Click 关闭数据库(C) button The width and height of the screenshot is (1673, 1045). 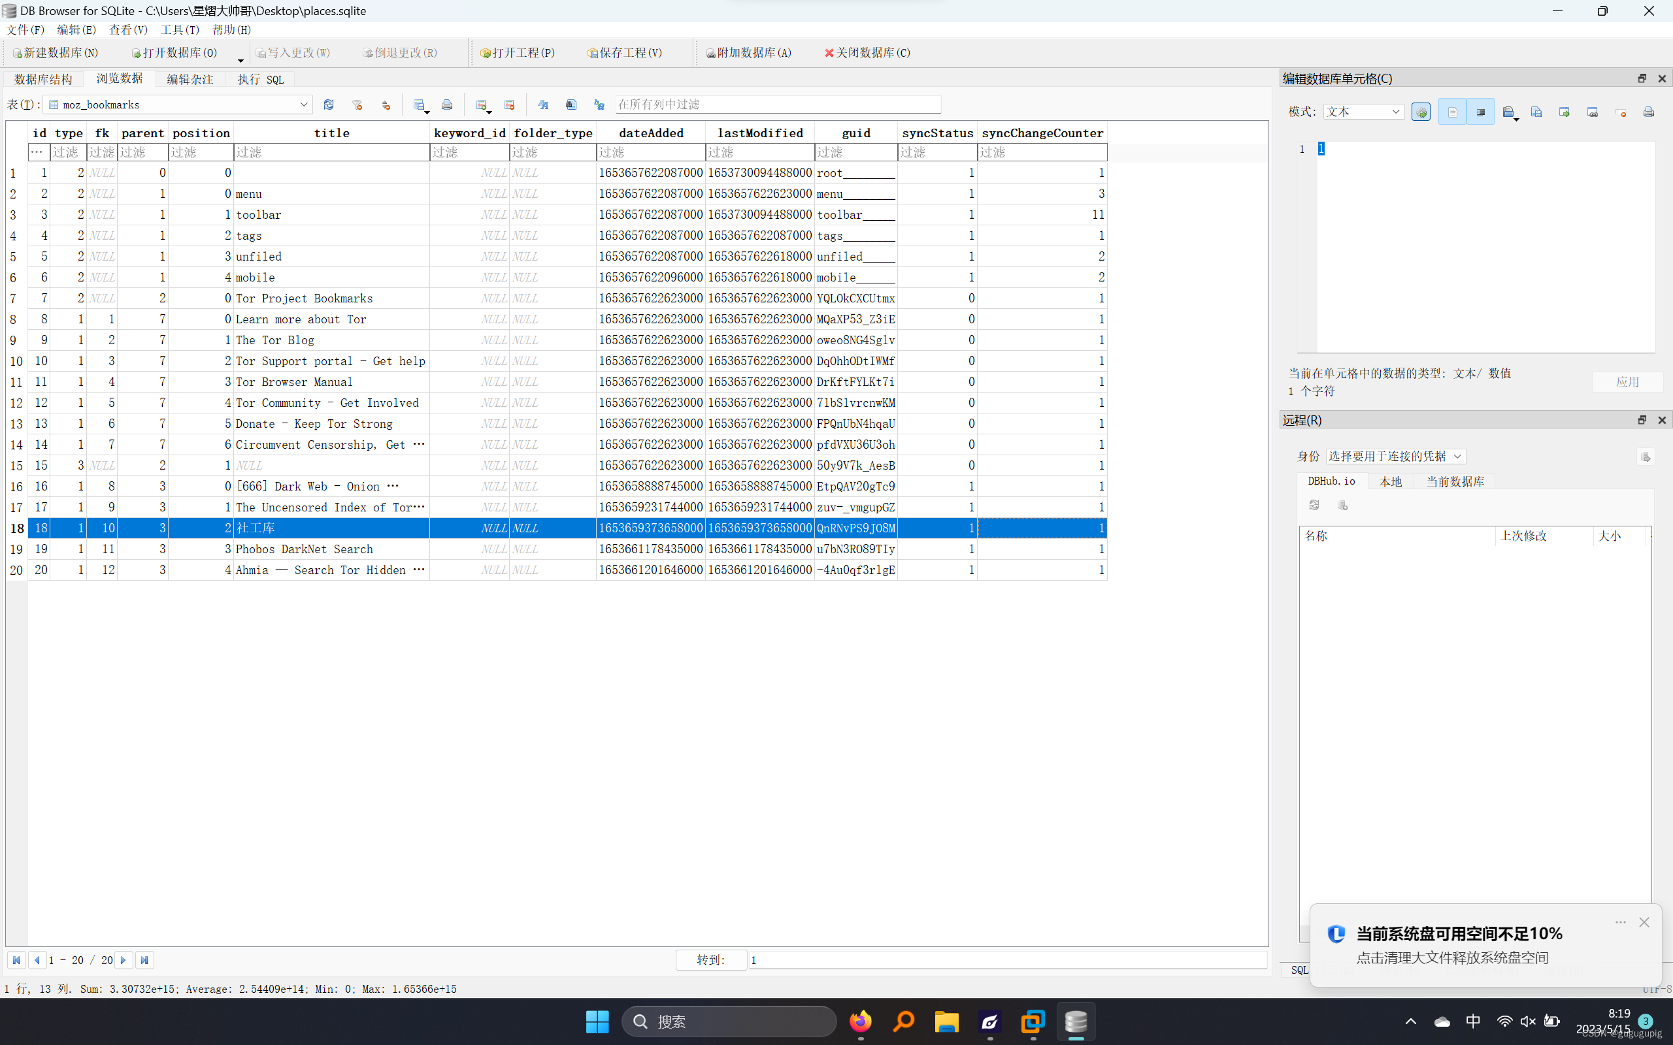coord(867,52)
